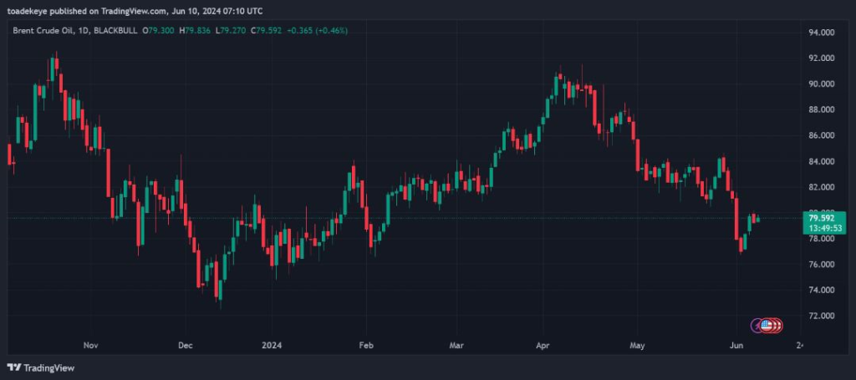856x380 pixels.
Task: Open the toadekeye author name
Action: point(29,11)
